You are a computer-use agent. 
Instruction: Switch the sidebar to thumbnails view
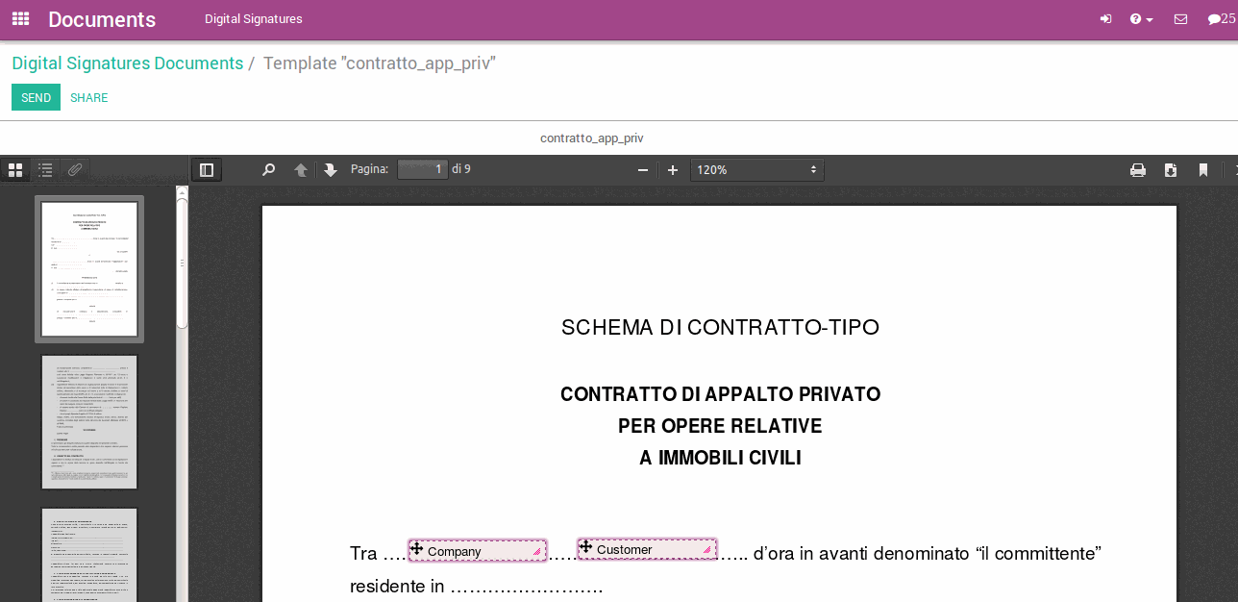click(x=15, y=169)
